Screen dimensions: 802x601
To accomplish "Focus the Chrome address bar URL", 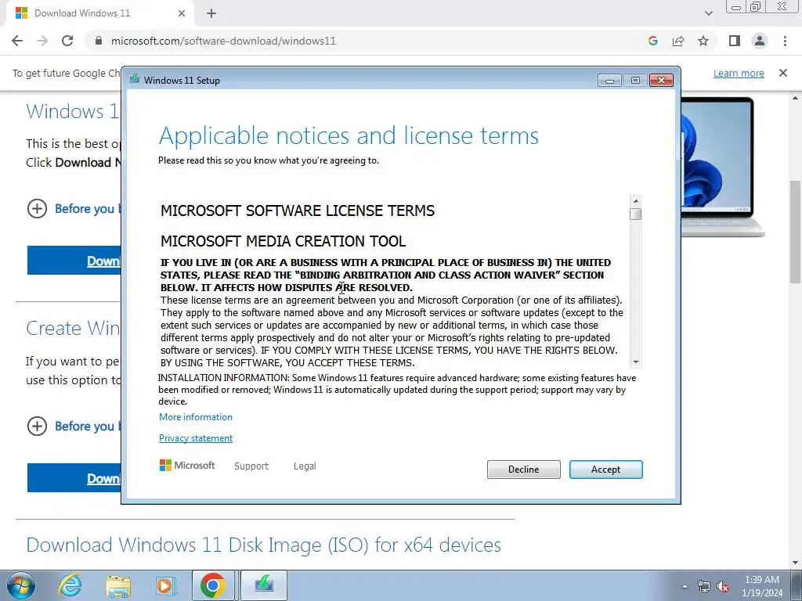I will click(223, 41).
